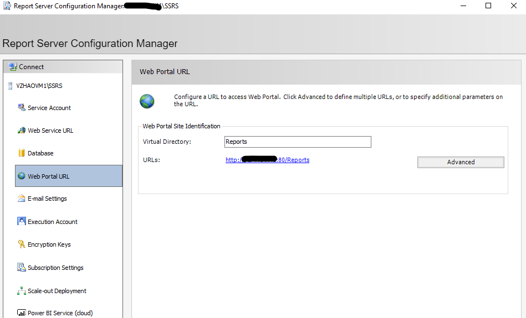This screenshot has height=318, width=526.
Task: Open the Power BI Service (cloud) page
Action: click(60, 313)
